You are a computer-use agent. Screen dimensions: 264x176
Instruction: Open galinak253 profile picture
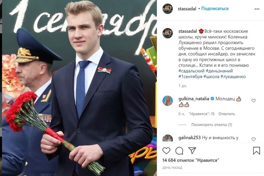tap(167, 138)
